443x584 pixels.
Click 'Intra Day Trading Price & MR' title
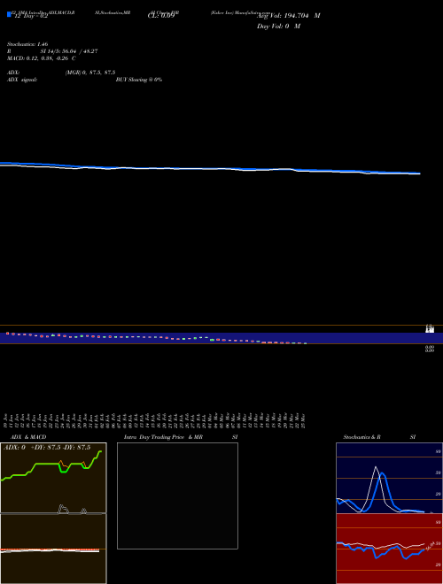point(163,437)
